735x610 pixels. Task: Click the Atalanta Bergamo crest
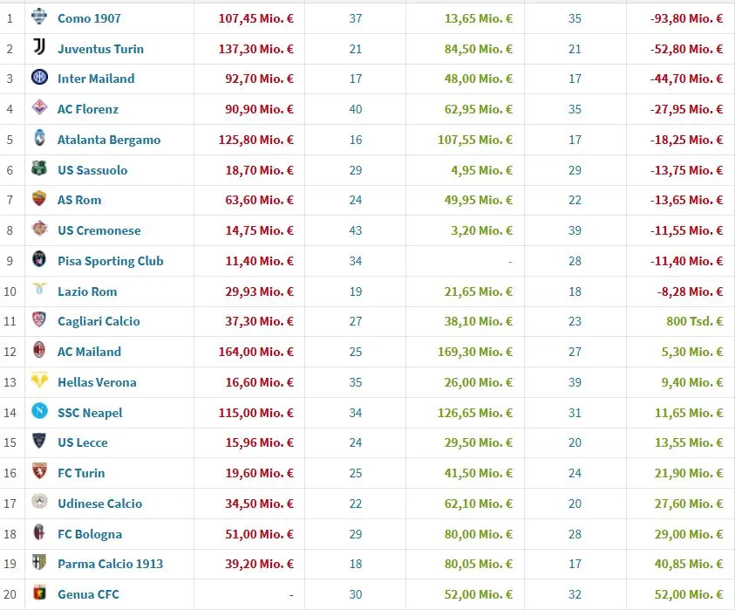pos(39,138)
